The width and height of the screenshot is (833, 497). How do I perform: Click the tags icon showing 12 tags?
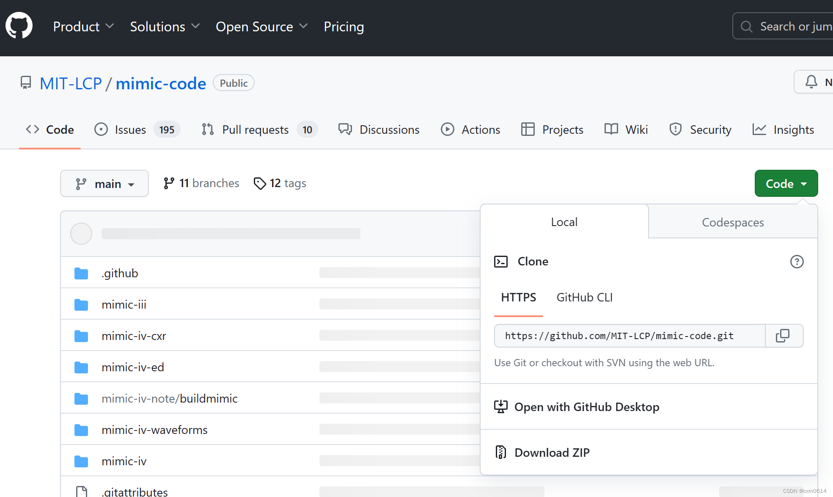(259, 183)
